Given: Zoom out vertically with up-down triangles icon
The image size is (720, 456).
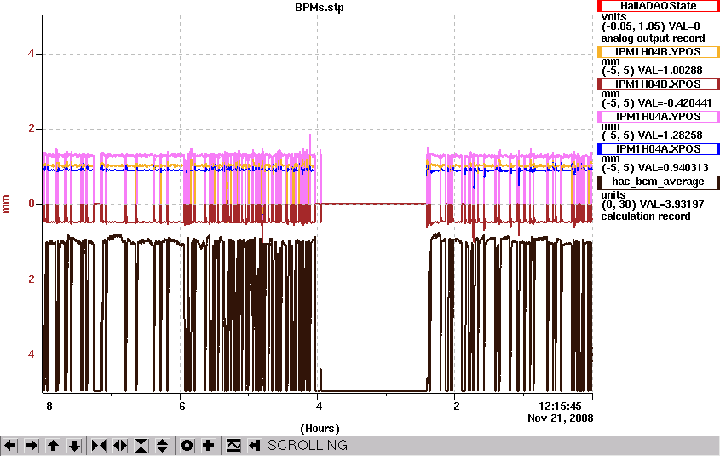Looking at the screenshot, I should pyautogui.click(x=163, y=446).
